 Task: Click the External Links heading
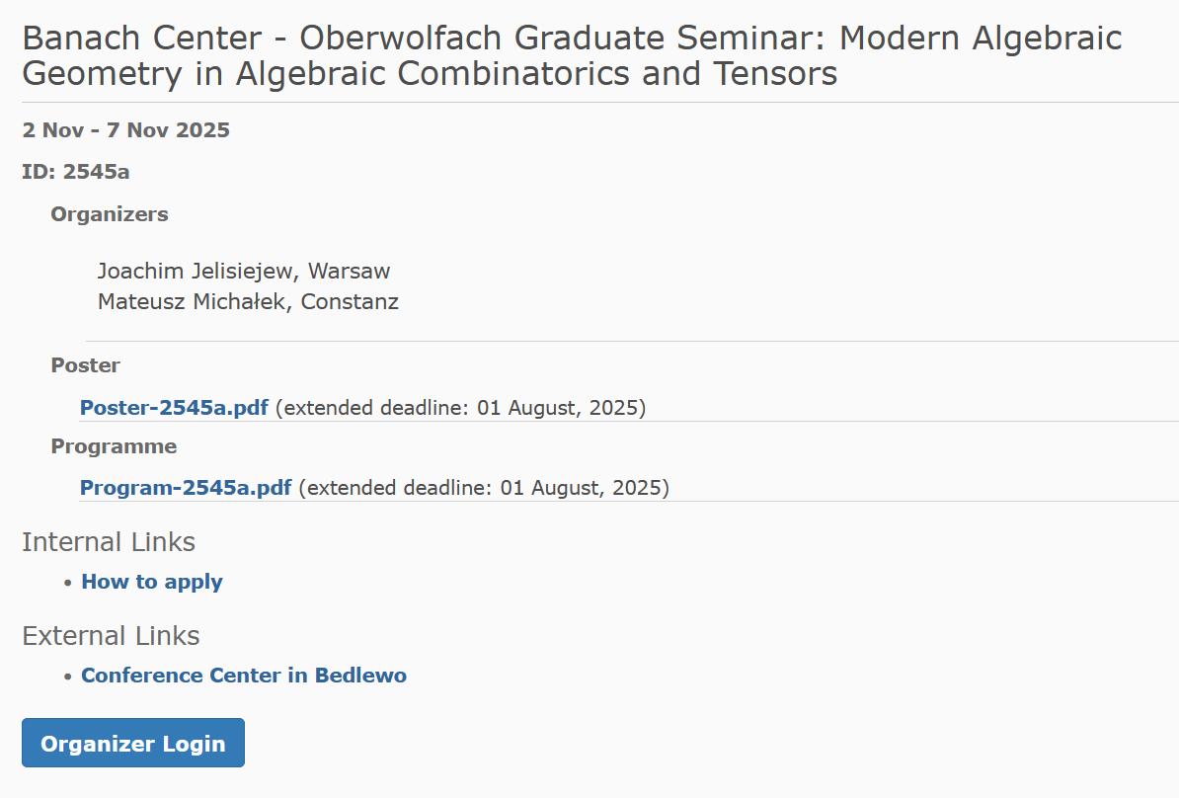tap(111, 635)
